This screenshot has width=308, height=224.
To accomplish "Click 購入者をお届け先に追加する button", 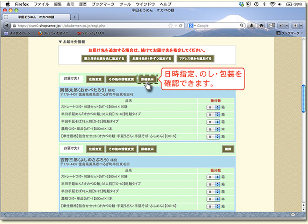I will click(103, 59).
